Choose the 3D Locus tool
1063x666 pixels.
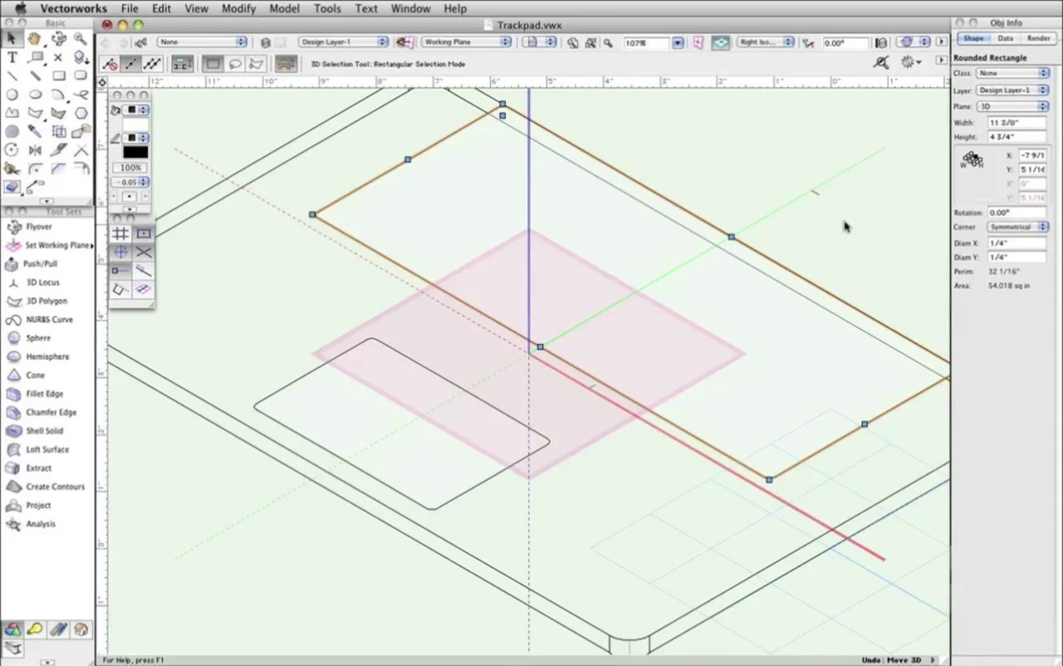coord(42,282)
